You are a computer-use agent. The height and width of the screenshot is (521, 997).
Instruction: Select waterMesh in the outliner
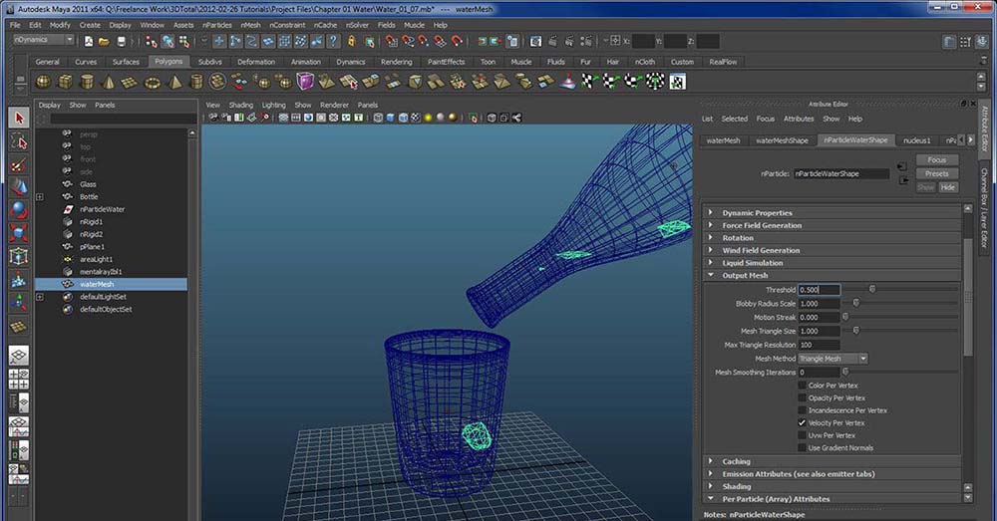pos(97,284)
